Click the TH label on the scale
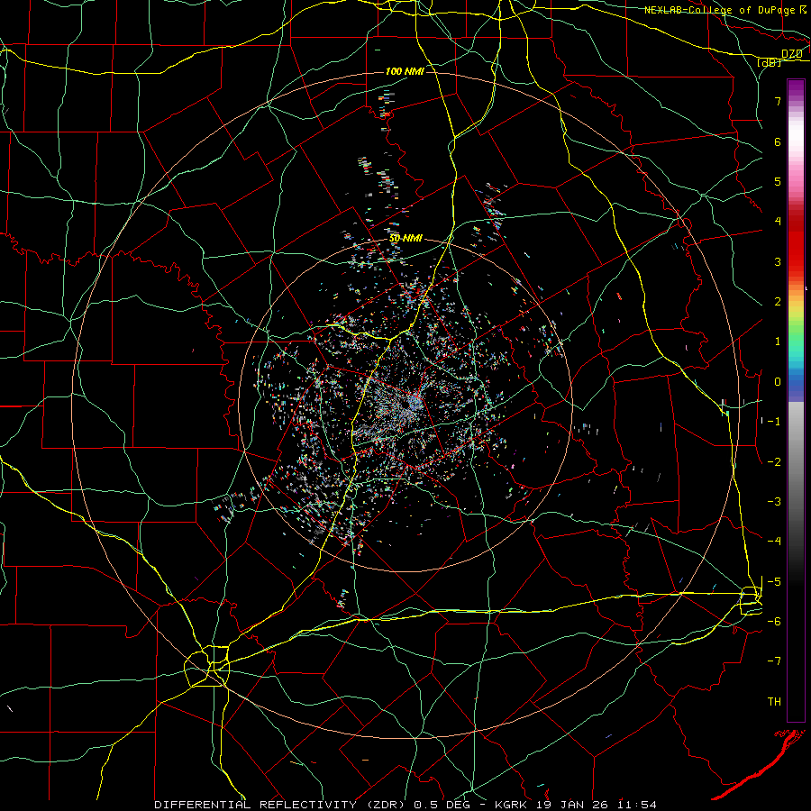This screenshot has height=811, width=811. (774, 702)
